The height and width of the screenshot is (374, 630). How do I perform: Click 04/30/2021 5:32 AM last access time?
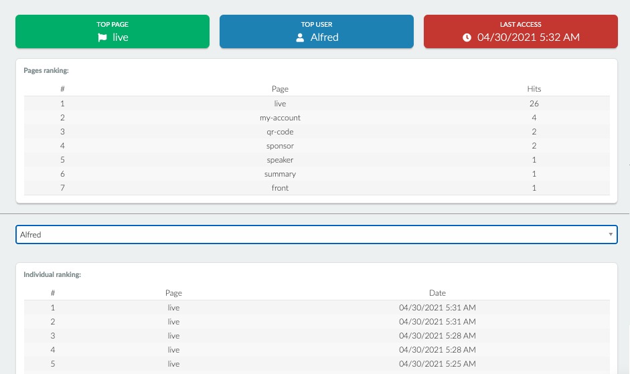528,37
